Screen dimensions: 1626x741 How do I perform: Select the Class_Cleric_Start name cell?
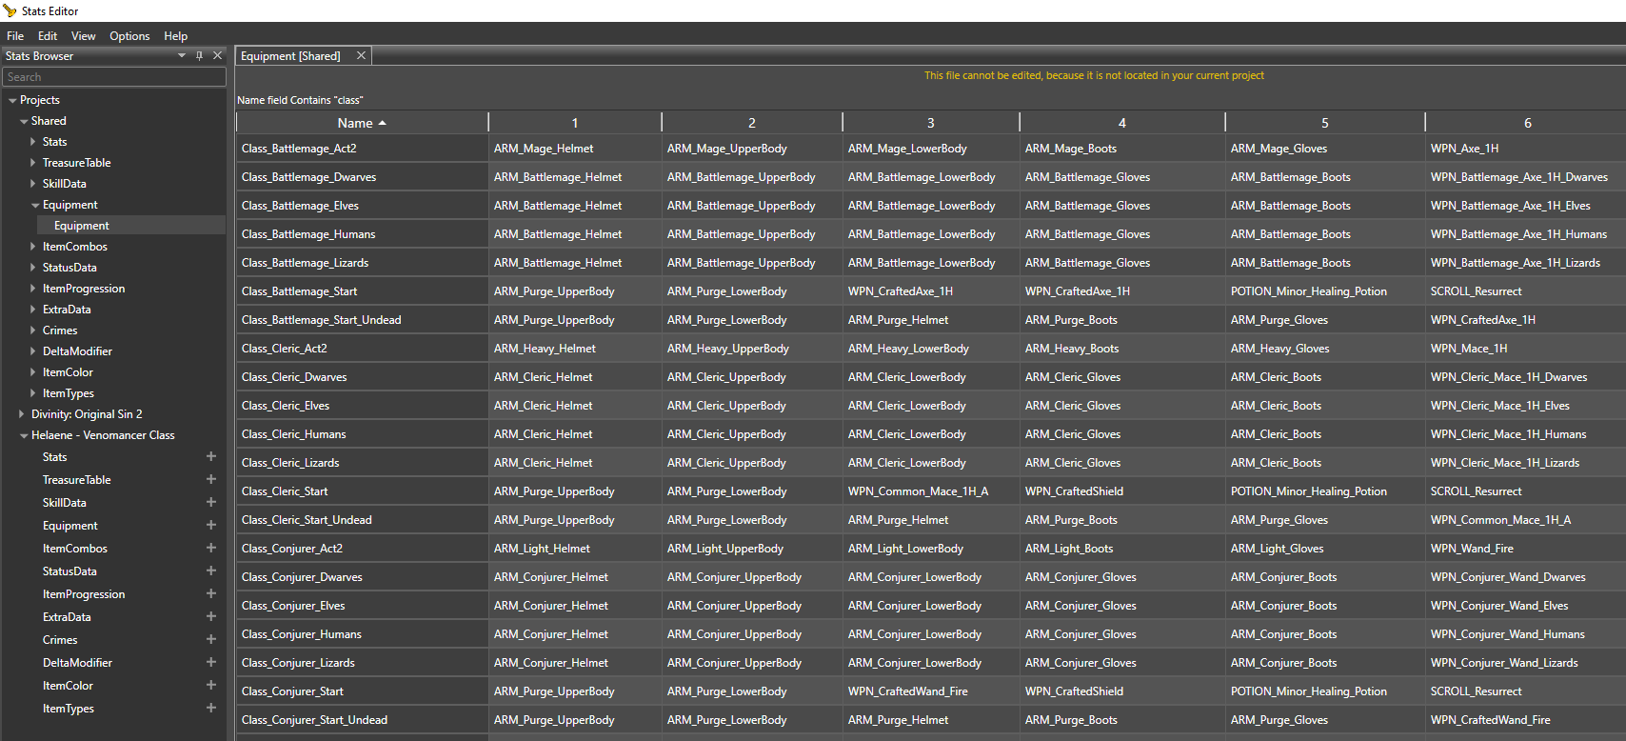[x=362, y=491]
